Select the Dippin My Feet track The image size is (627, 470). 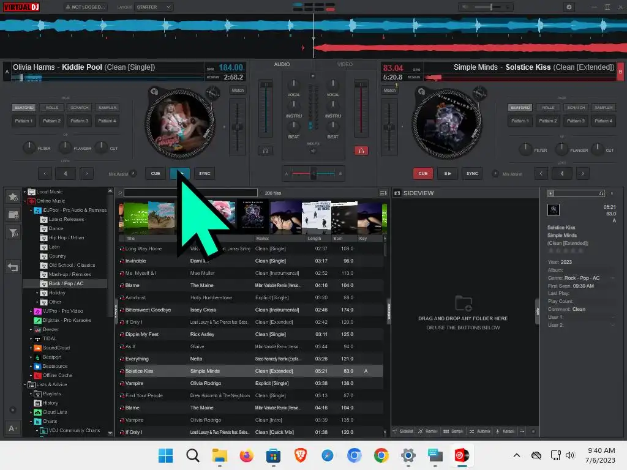(250, 335)
